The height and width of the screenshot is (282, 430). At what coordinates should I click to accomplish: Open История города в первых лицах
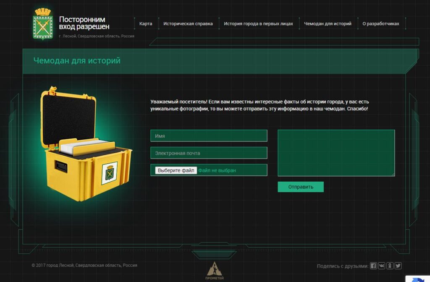[258, 24]
